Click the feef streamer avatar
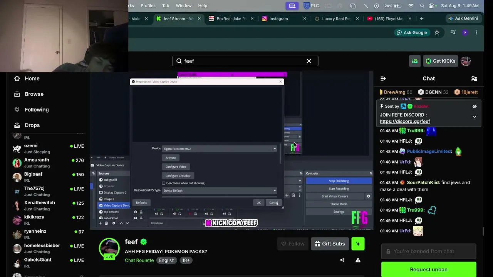Image resolution: width=493 pixels, height=277 pixels. click(x=109, y=248)
